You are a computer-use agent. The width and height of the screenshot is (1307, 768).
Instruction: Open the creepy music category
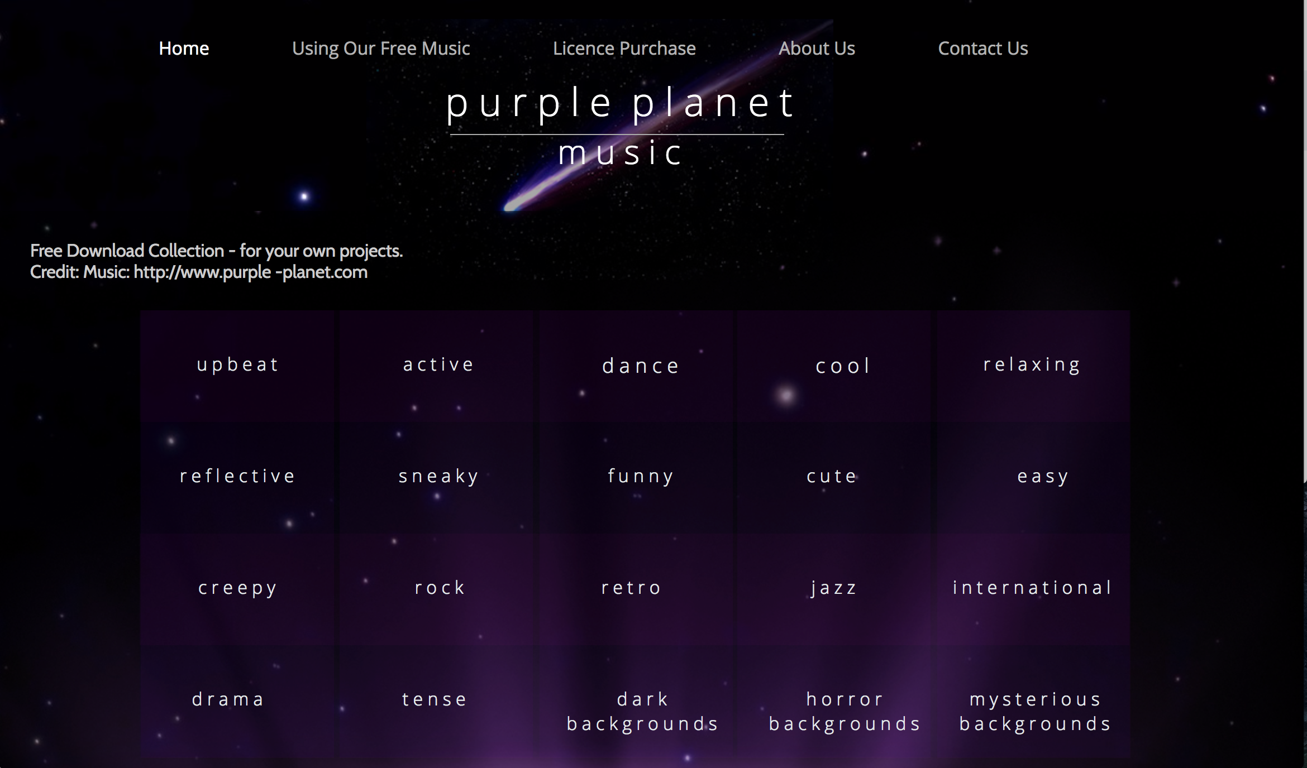tap(238, 588)
